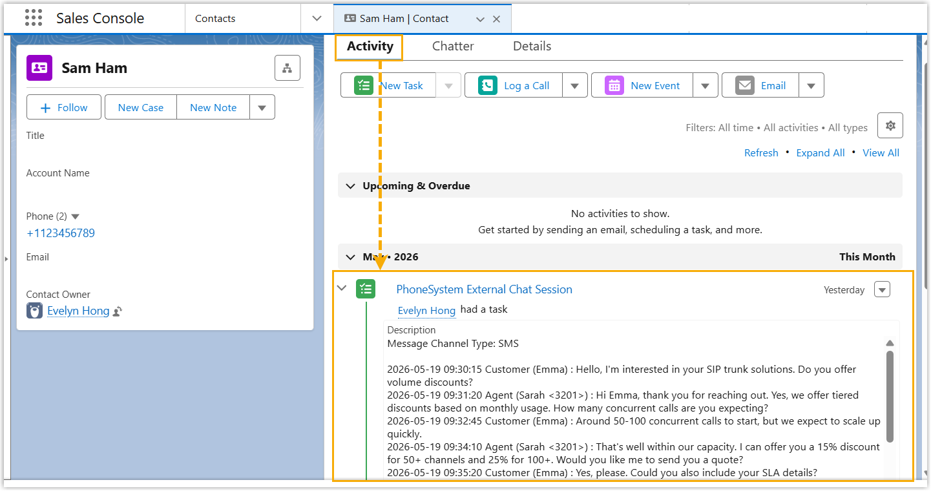
Task: Click the contact icon in the Sam Ham tab
Action: [x=350, y=19]
